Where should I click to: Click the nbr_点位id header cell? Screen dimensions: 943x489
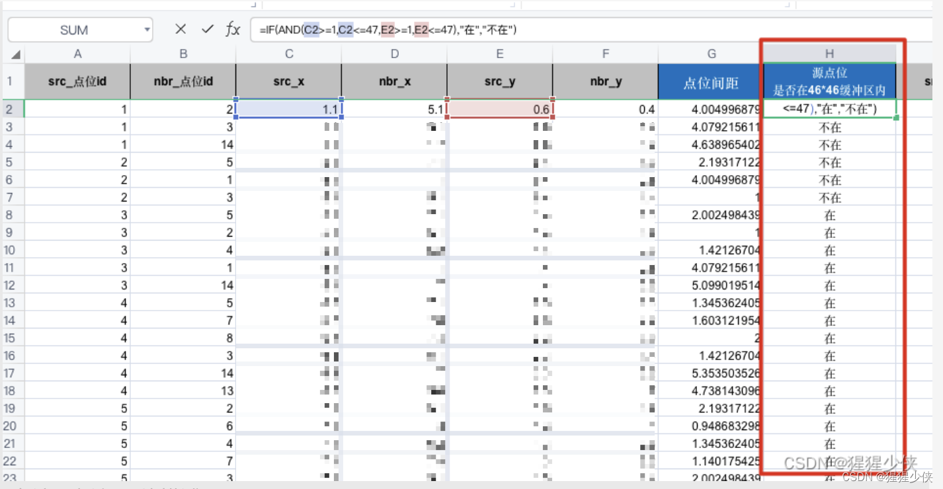[x=183, y=82]
